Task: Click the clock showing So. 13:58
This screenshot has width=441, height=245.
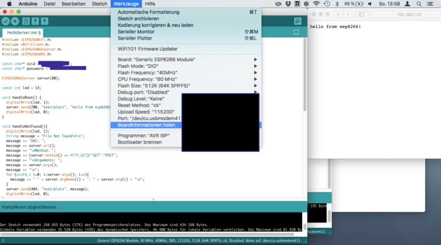Action: [389, 4]
